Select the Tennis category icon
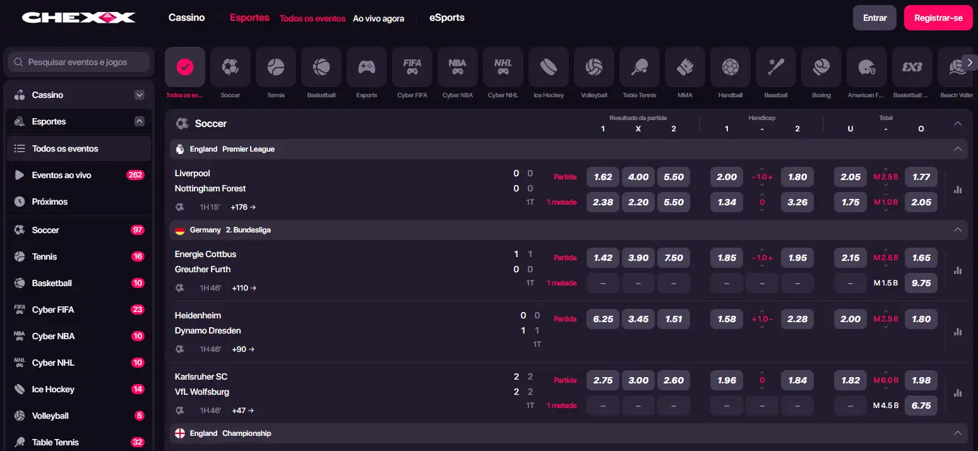The image size is (978, 451). [276, 67]
